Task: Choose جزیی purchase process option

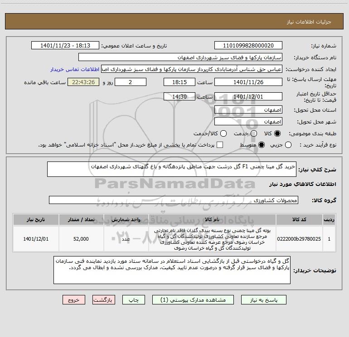Action: [288, 145]
